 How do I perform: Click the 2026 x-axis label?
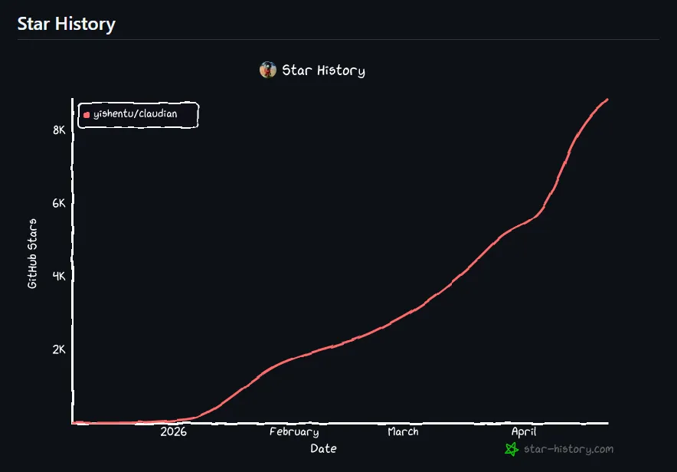[174, 432]
